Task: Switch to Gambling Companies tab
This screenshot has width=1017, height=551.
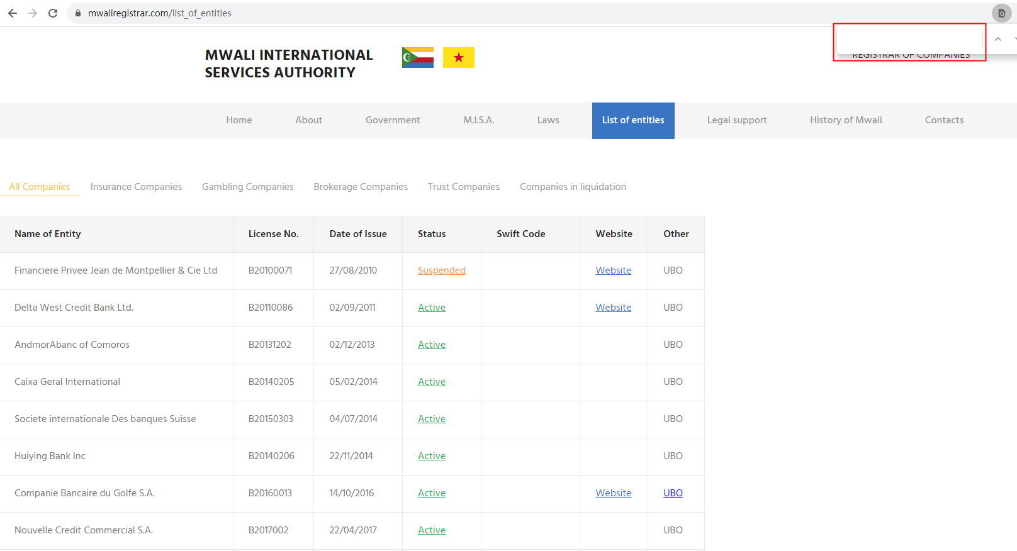Action: click(247, 187)
